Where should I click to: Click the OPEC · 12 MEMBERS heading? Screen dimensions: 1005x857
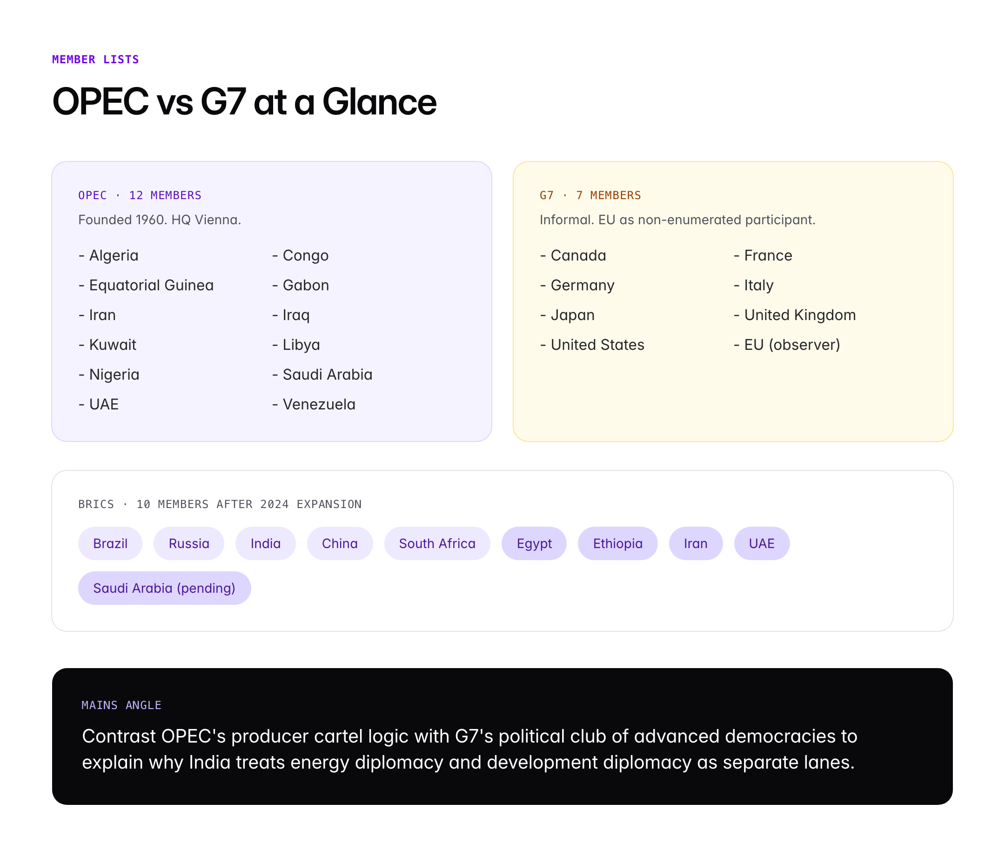(x=140, y=195)
